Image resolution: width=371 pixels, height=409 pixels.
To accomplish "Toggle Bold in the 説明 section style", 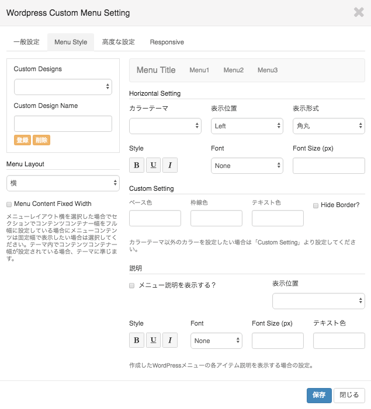I will [137, 340].
